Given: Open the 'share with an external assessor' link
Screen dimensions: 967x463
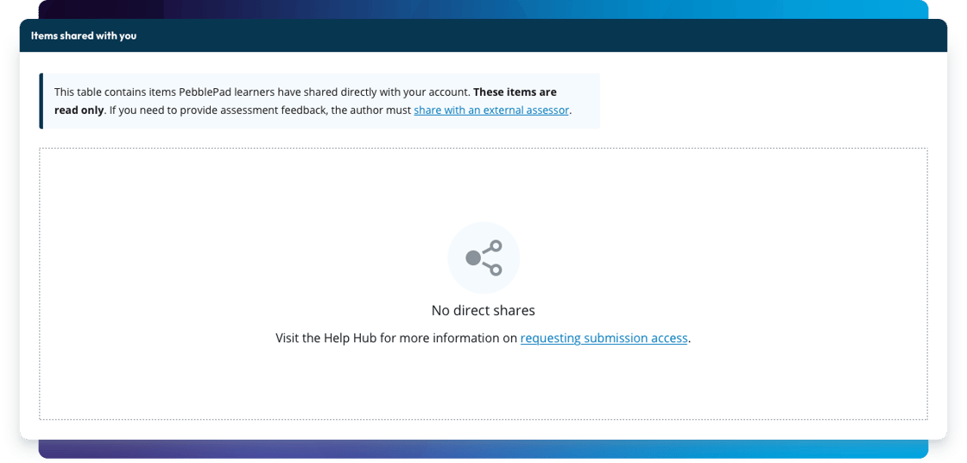Looking at the screenshot, I should tap(491, 111).
